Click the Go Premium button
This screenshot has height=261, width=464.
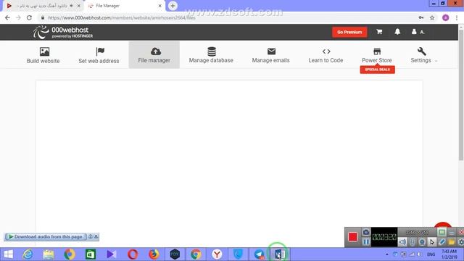pos(349,32)
